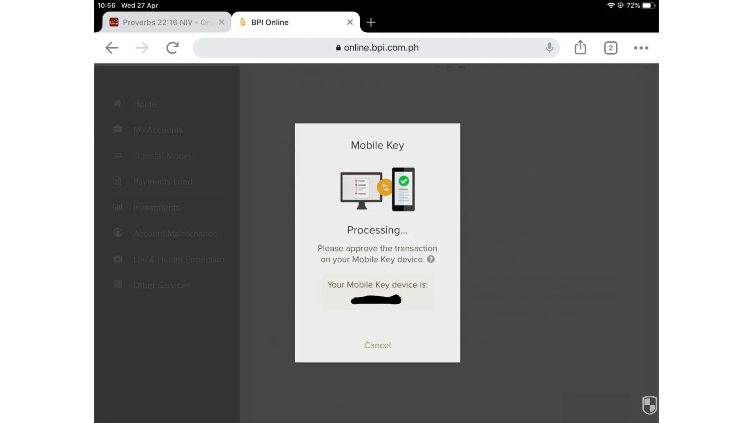Click the 10:56 clock in status bar
Screen dimensions: 753x423
[106, 5]
